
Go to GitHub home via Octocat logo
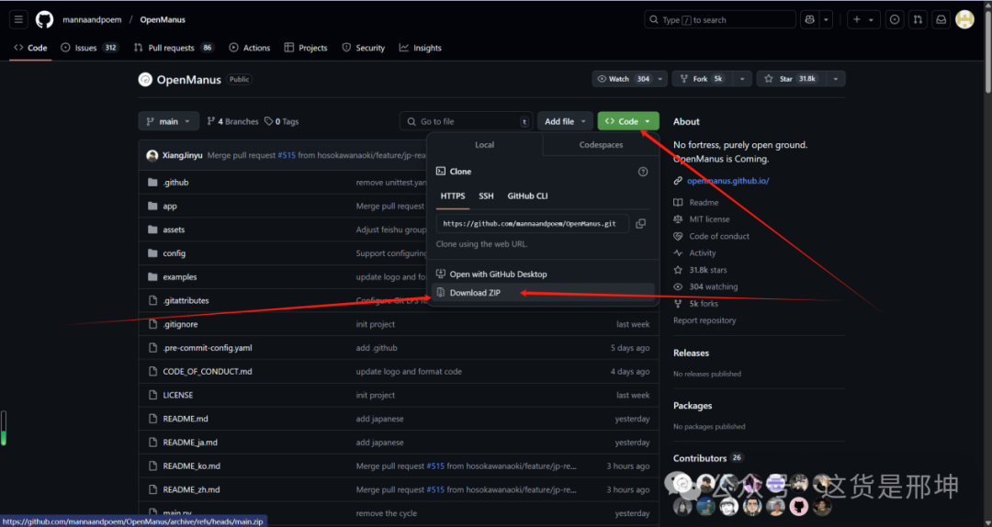(x=44, y=19)
